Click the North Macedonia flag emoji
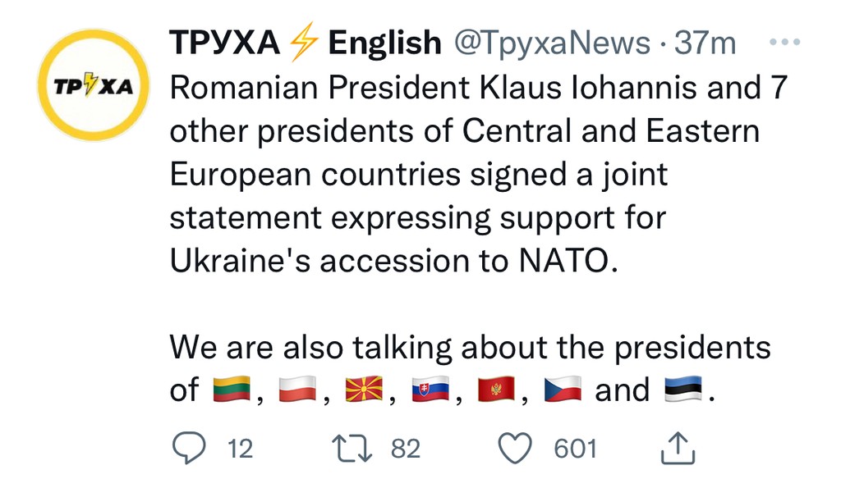 [x=363, y=390]
